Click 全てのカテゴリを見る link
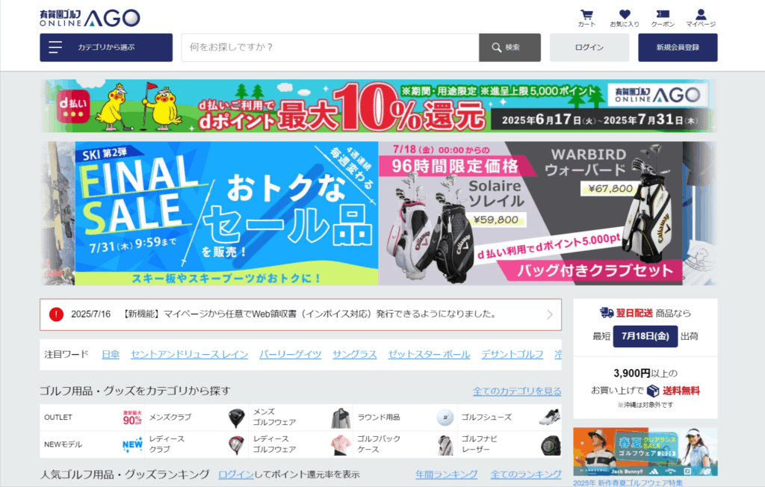Viewport: 765px width, 487px height. click(517, 391)
